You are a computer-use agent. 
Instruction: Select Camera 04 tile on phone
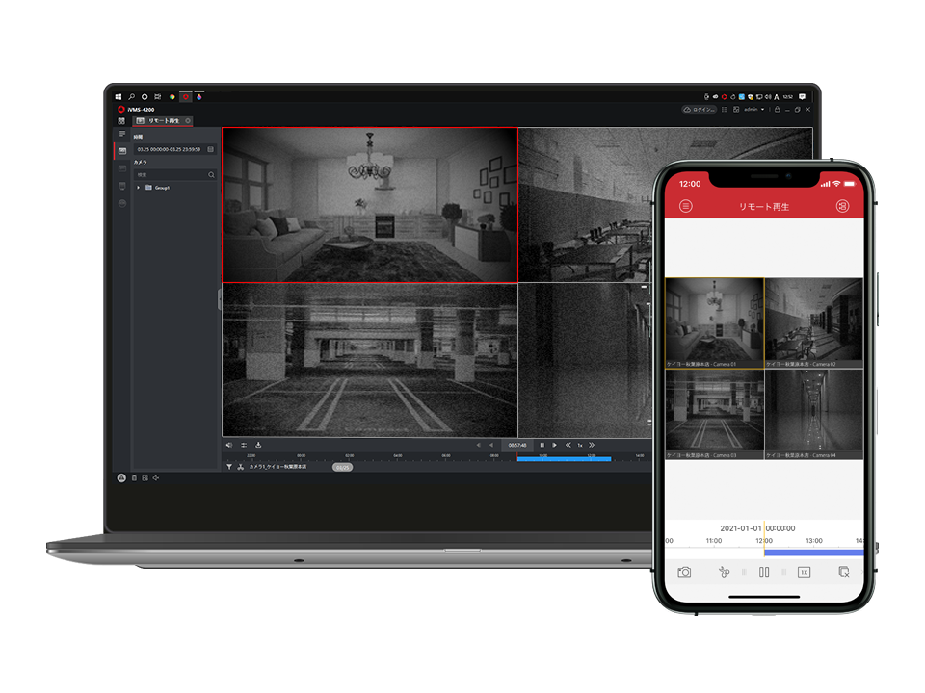(814, 414)
